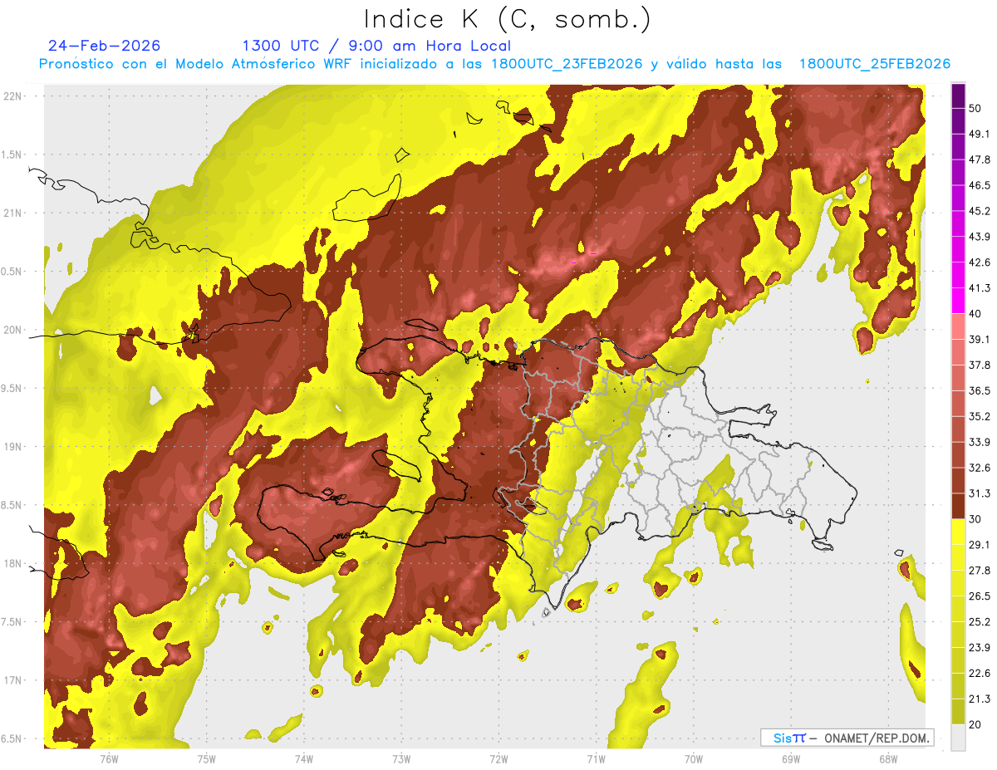Click the "Indice K (C, somb.)" title
Image resolution: width=997 pixels, height=770 pixels.
click(506, 20)
